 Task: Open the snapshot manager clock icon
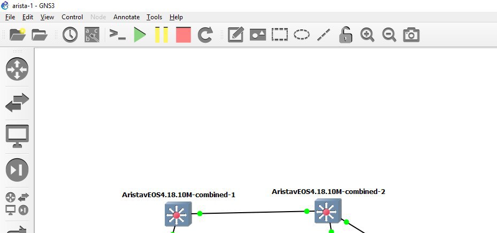coord(70,35)
